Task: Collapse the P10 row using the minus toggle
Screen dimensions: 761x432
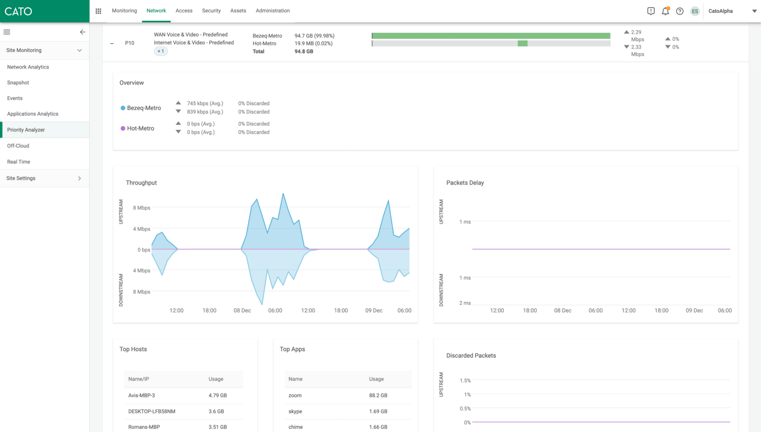Action: click(x=112, y=43)
